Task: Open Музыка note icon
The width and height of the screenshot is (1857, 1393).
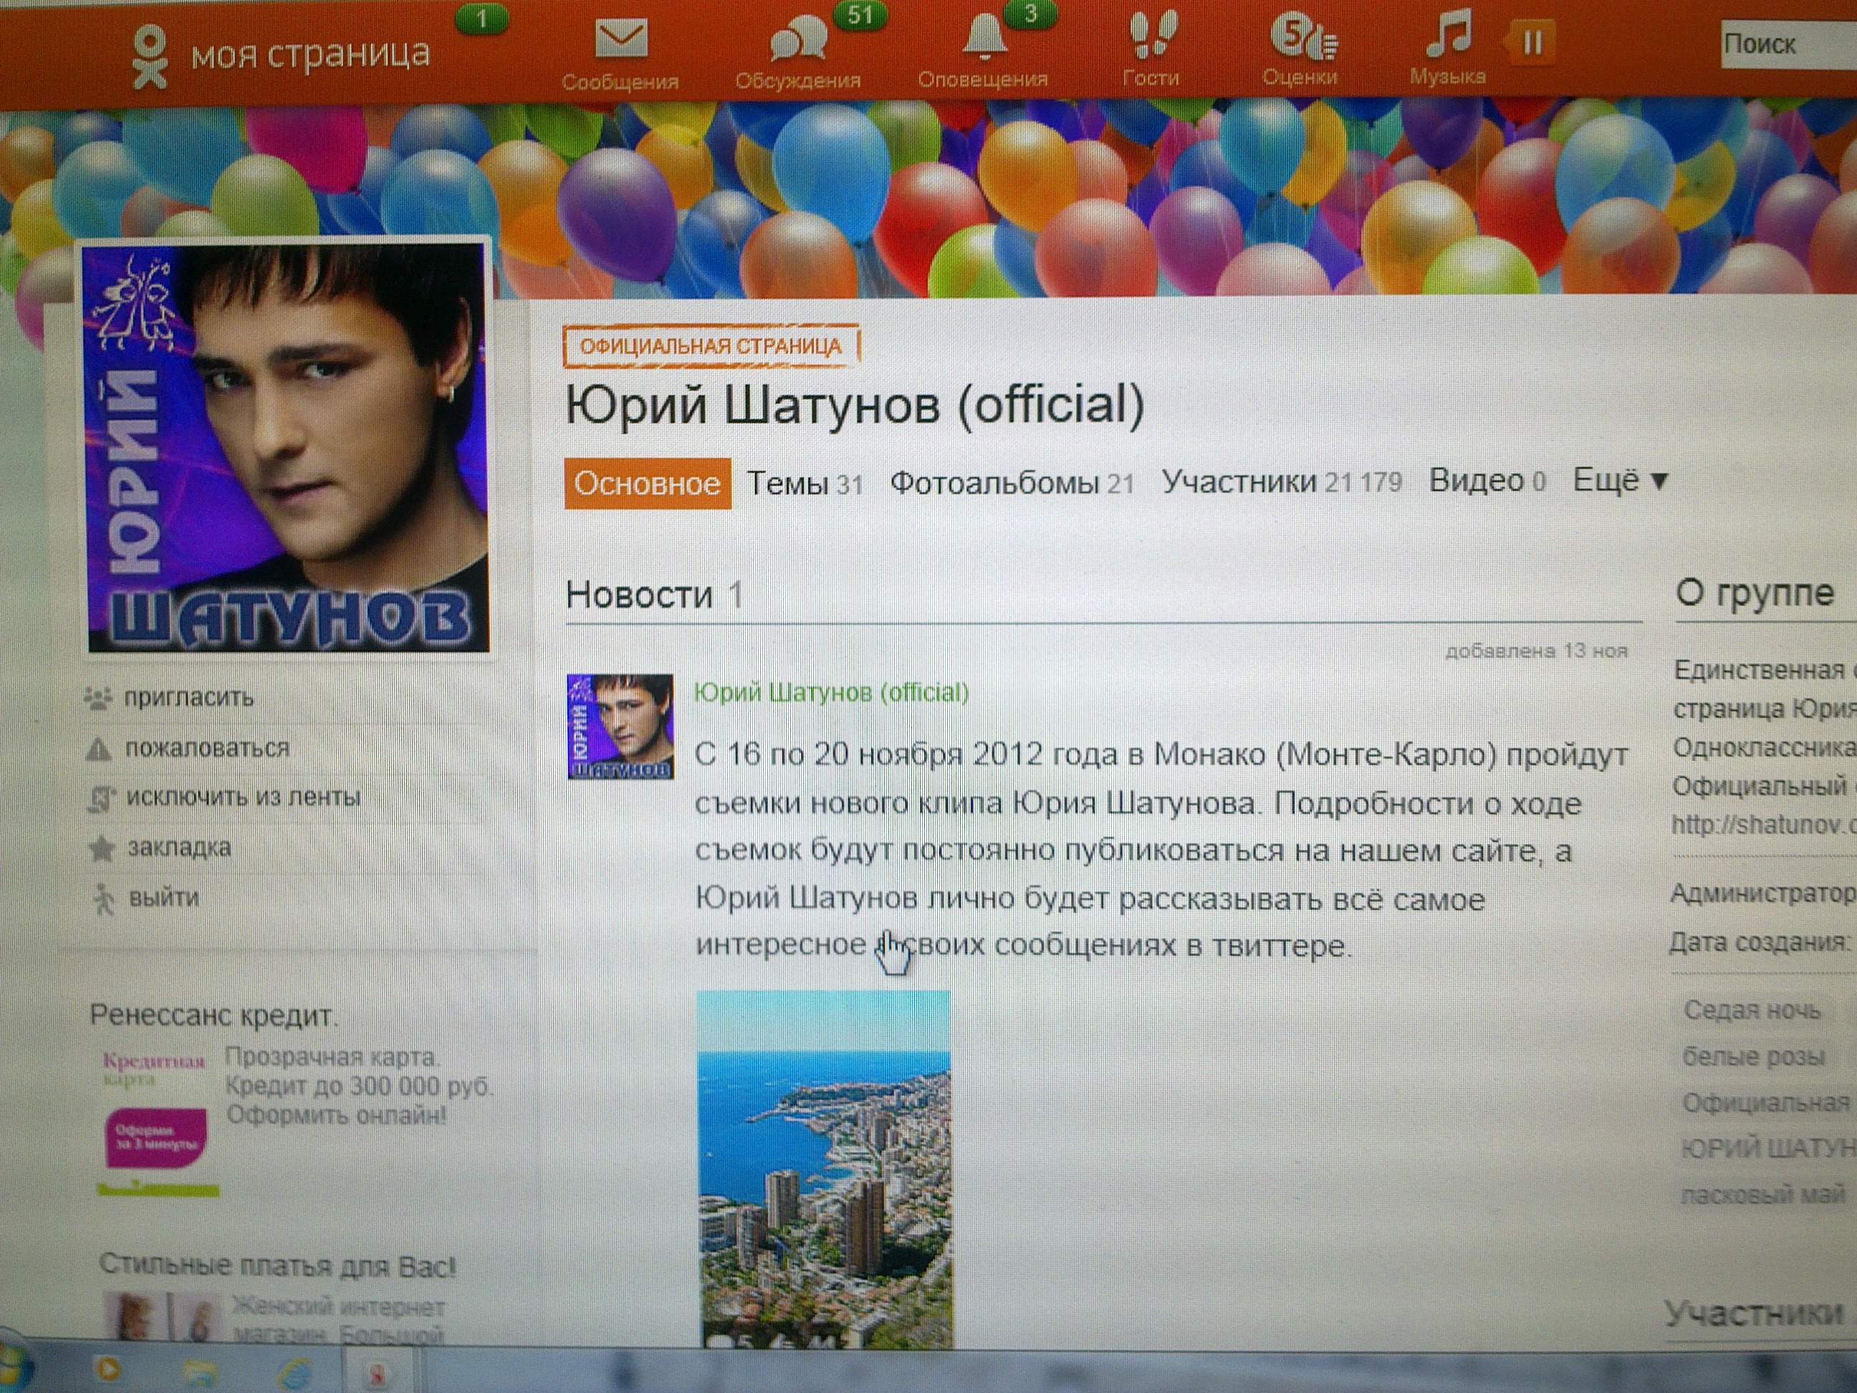Action: pos(1449,34)
